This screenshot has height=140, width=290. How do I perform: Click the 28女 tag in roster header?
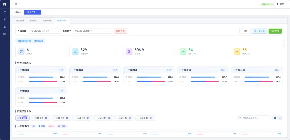pos(51,126)
